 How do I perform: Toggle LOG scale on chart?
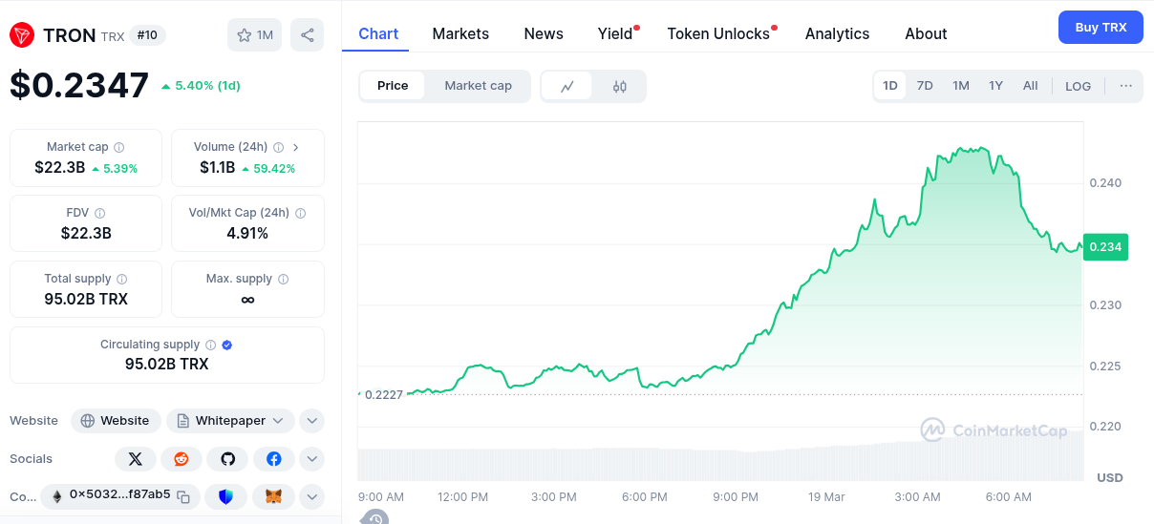(x=1078, y=86)
